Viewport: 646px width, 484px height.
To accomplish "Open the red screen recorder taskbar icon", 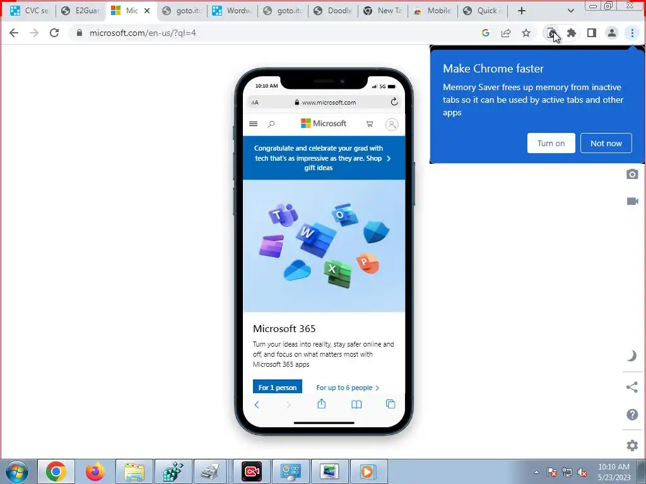I will 252,471.
